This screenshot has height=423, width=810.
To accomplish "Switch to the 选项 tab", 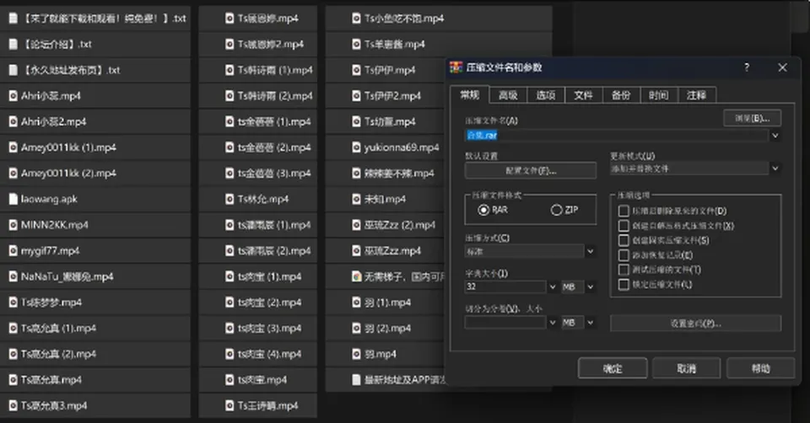I will 546,95.
